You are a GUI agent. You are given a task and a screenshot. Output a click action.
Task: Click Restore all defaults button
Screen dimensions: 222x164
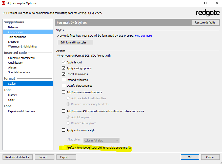pyautogui.click(x=17, y=157)
